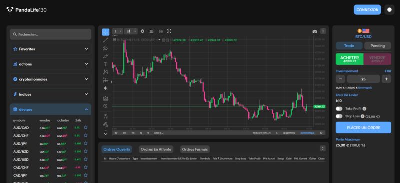
Task: Choose the text annotation tool
Action: pos(106,64)
